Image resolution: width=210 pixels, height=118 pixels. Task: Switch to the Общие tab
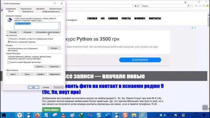[x=11, y=11]
